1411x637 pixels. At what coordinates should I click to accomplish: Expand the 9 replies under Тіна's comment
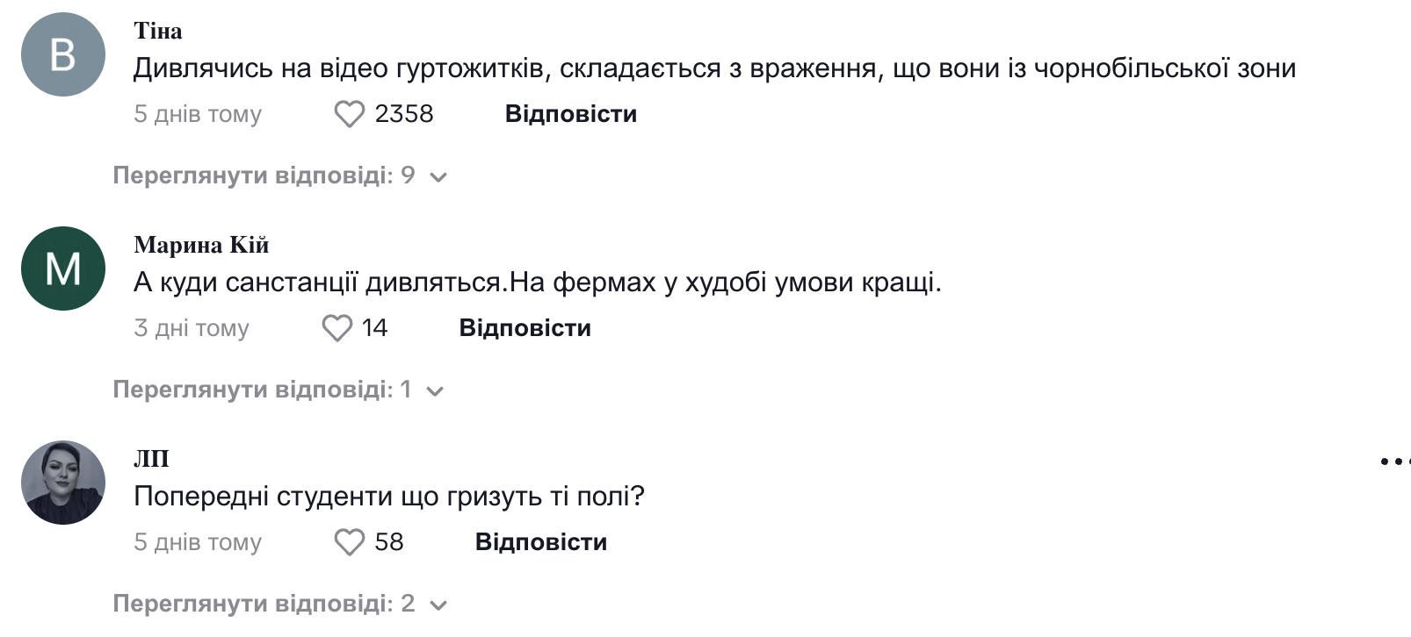279,175
